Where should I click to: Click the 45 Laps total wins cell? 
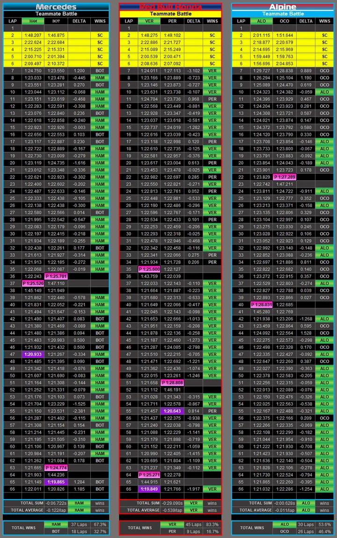coord(194,524)
